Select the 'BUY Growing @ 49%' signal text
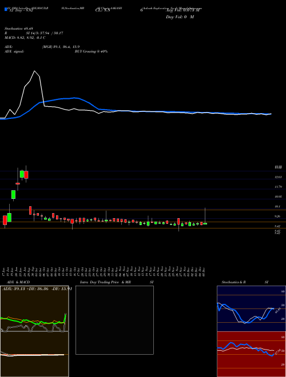Image resolution: width=286 pixels, height=377 pixels. [91, 51]
